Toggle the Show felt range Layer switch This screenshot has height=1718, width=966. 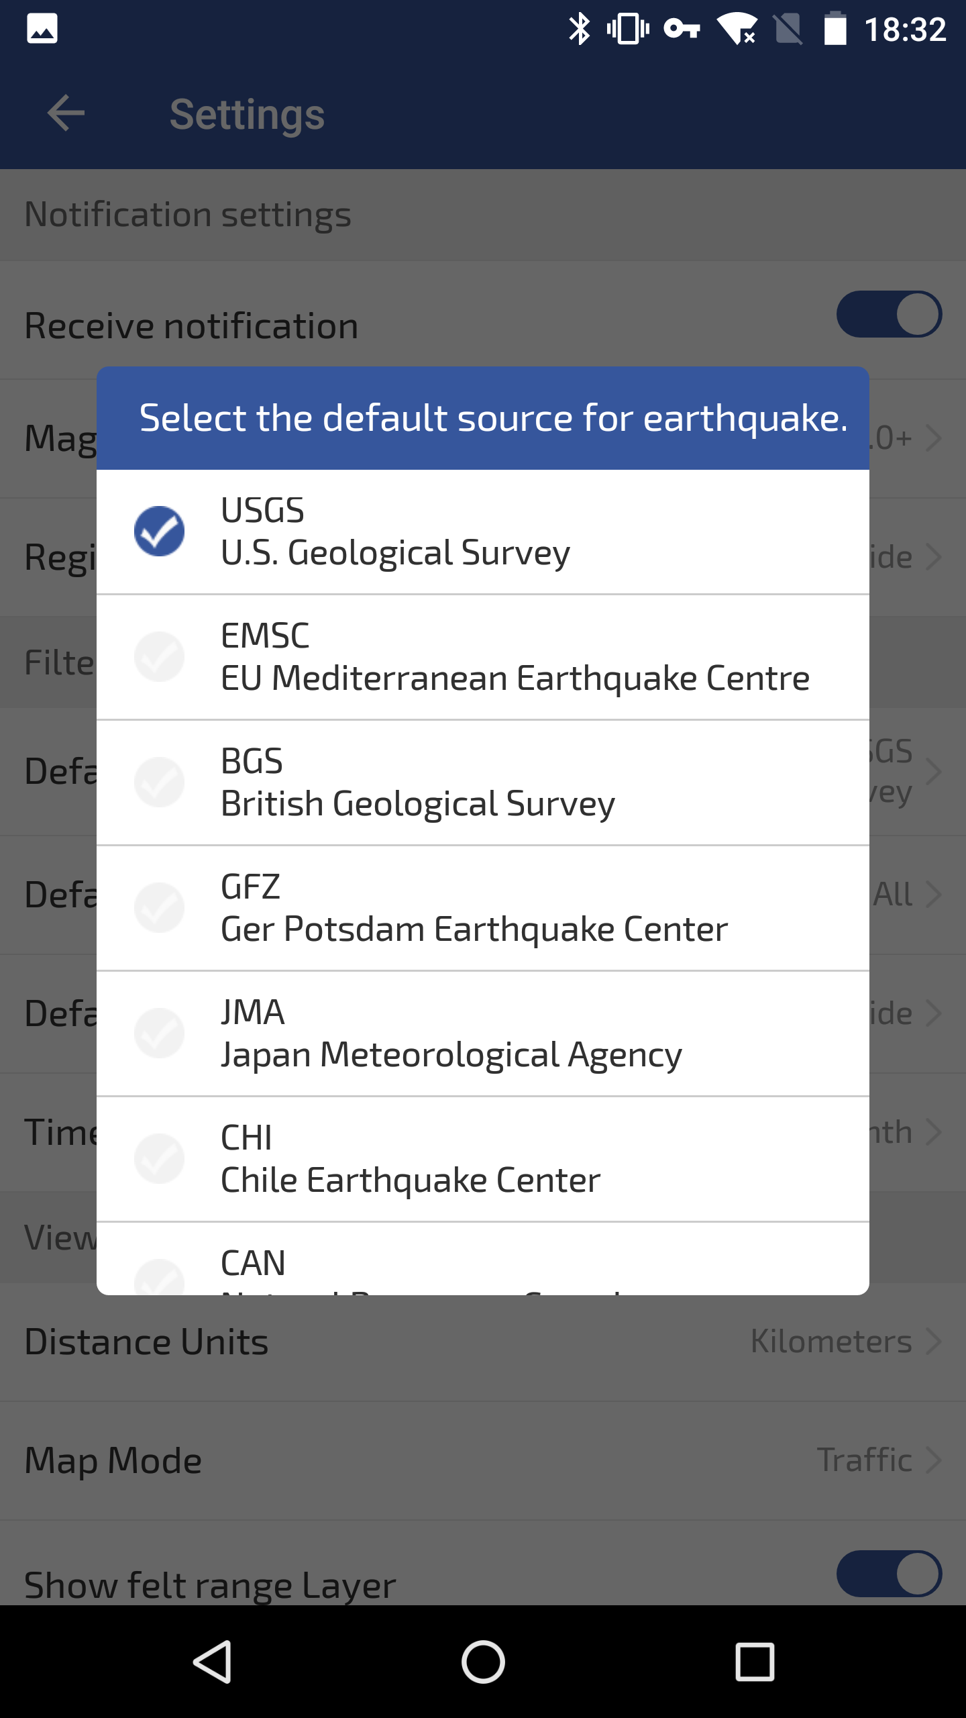coord(889,1573)
